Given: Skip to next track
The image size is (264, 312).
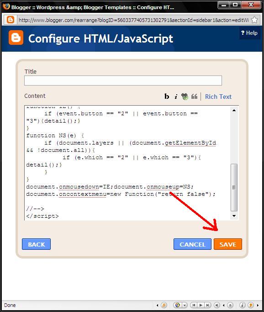Looking at the screenshot, I should tap(207, 305).
